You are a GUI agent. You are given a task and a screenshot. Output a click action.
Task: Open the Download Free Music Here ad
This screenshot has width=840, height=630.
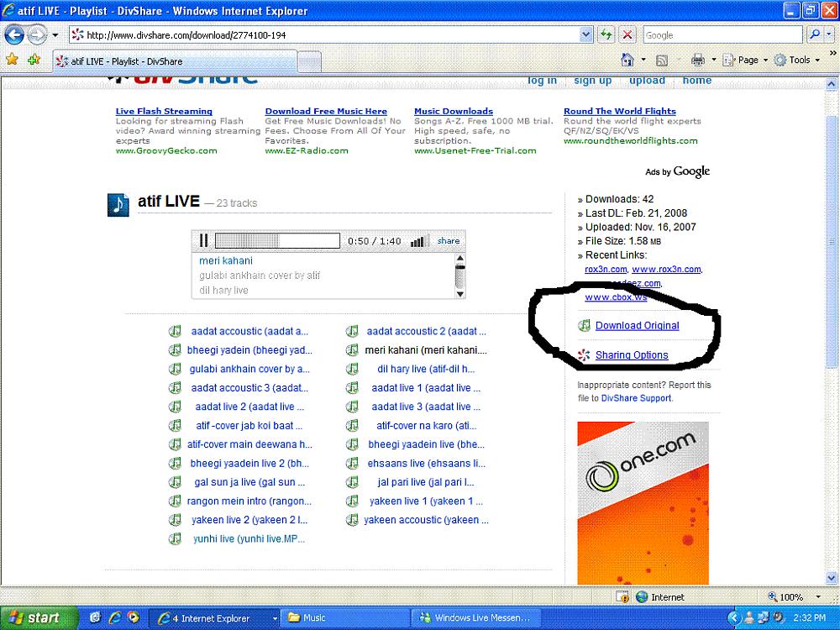(x=326, y=111)
